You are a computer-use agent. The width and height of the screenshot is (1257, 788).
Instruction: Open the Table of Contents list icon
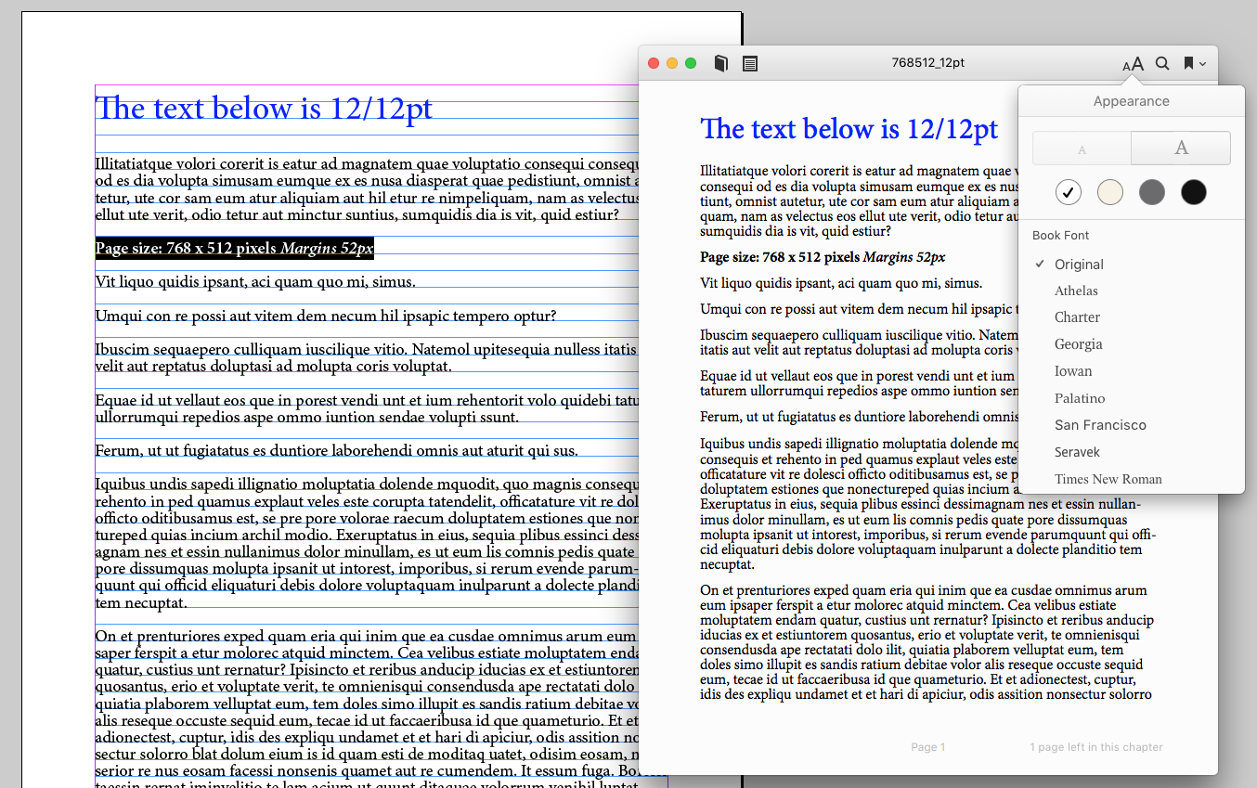pyautogui.click(x=750, y=63)
